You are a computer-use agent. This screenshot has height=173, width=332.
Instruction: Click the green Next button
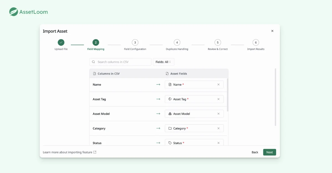pos(269,152)
